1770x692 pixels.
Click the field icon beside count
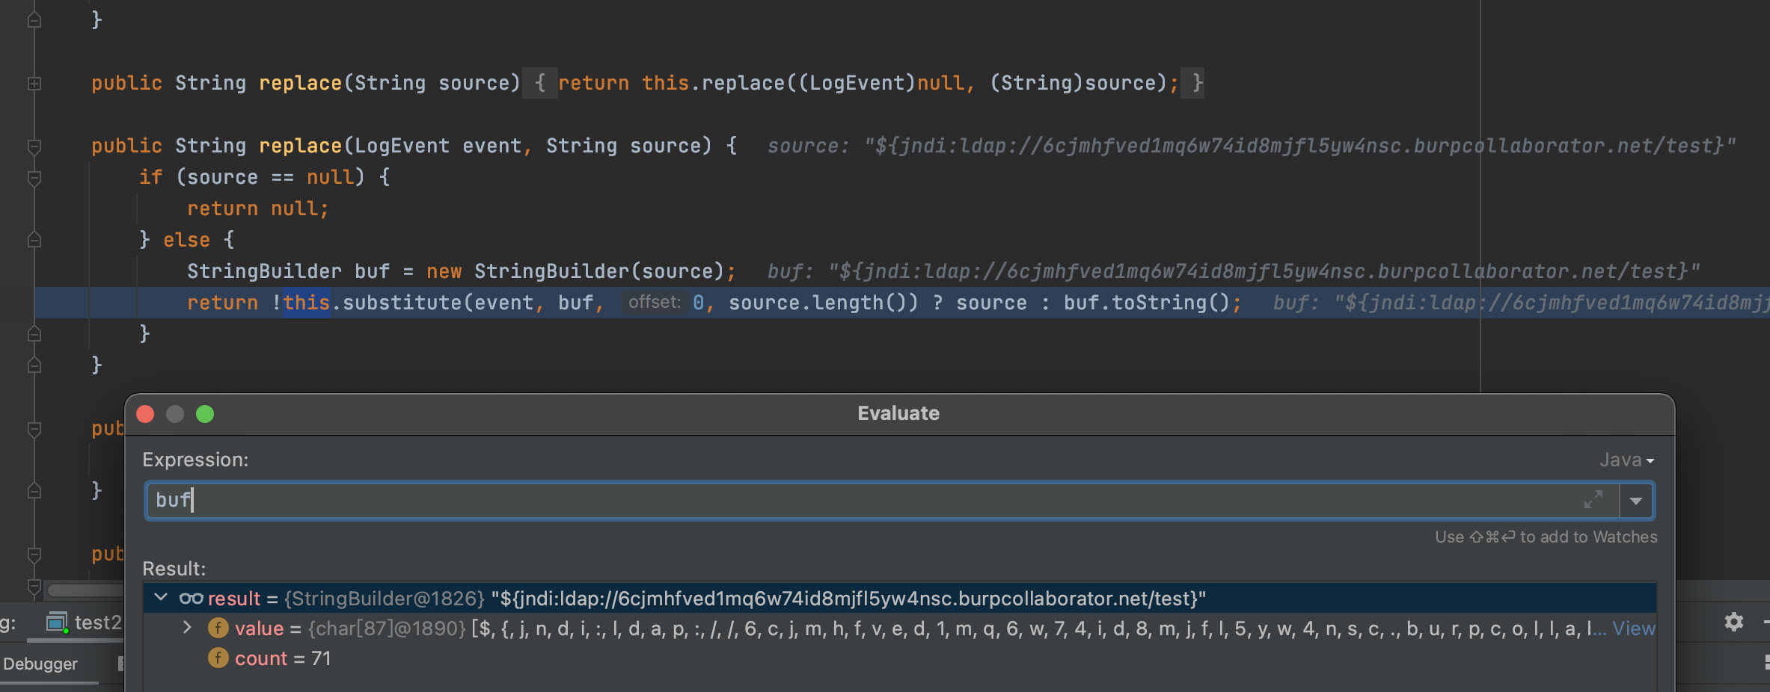tap(218, 658)
